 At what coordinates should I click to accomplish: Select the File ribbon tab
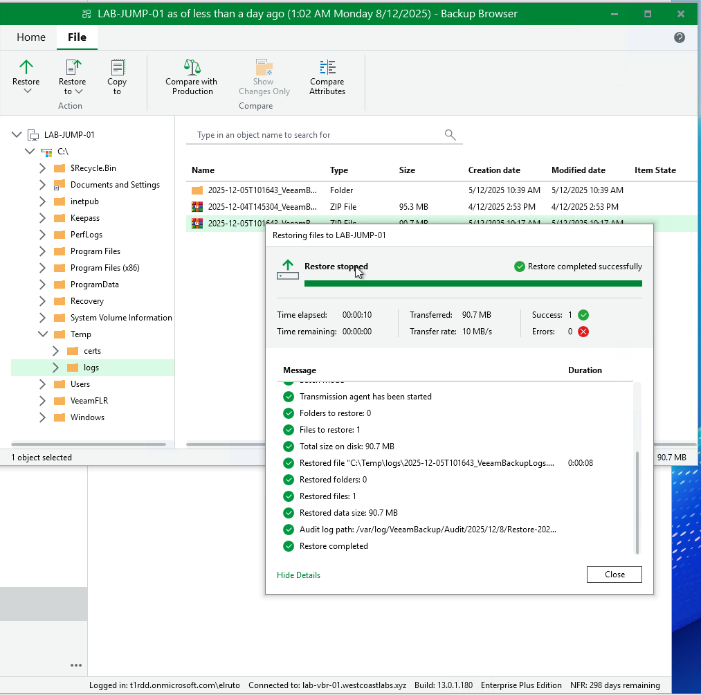tap(77, 37)
